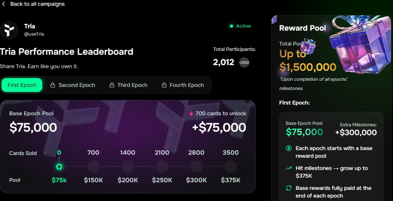This screenshot has height=201, width=393.
Task: Go back to all campaigns
Action: (37, 4)
